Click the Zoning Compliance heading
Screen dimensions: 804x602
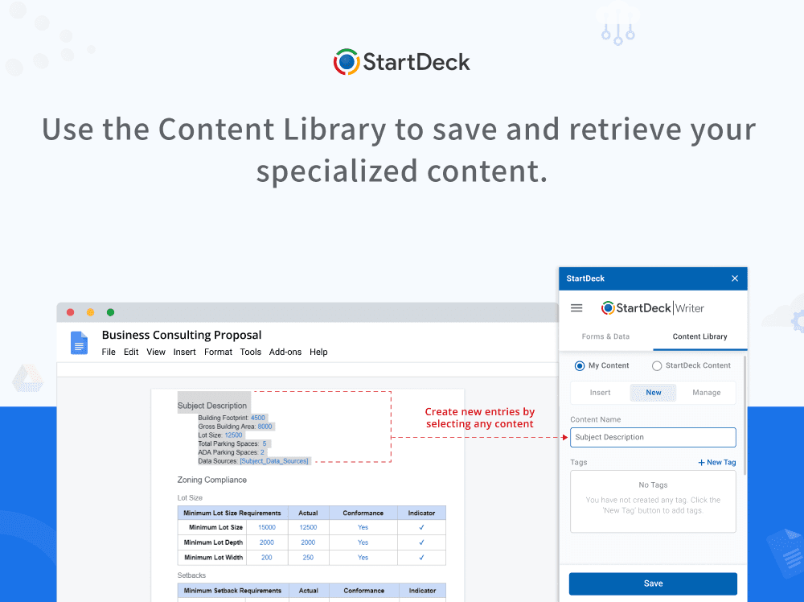(x=212, y=480)
